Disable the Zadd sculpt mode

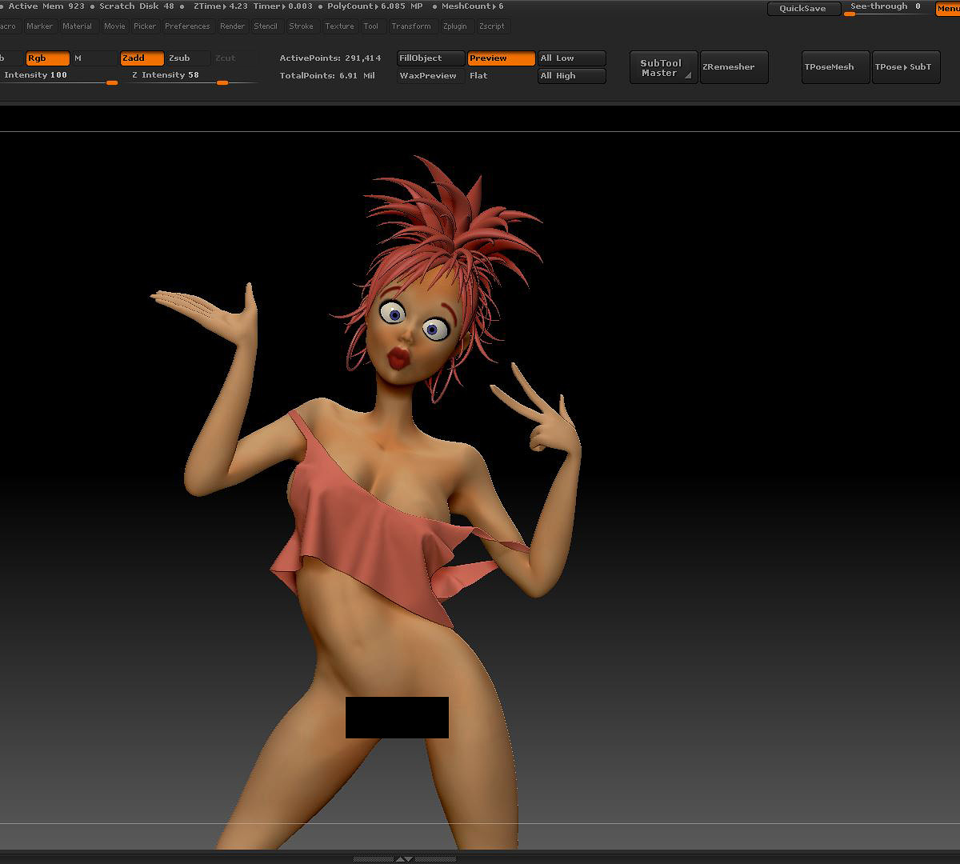click(x=142, y=58)
